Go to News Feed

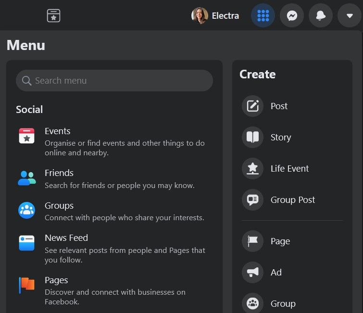tap(66, 238)
